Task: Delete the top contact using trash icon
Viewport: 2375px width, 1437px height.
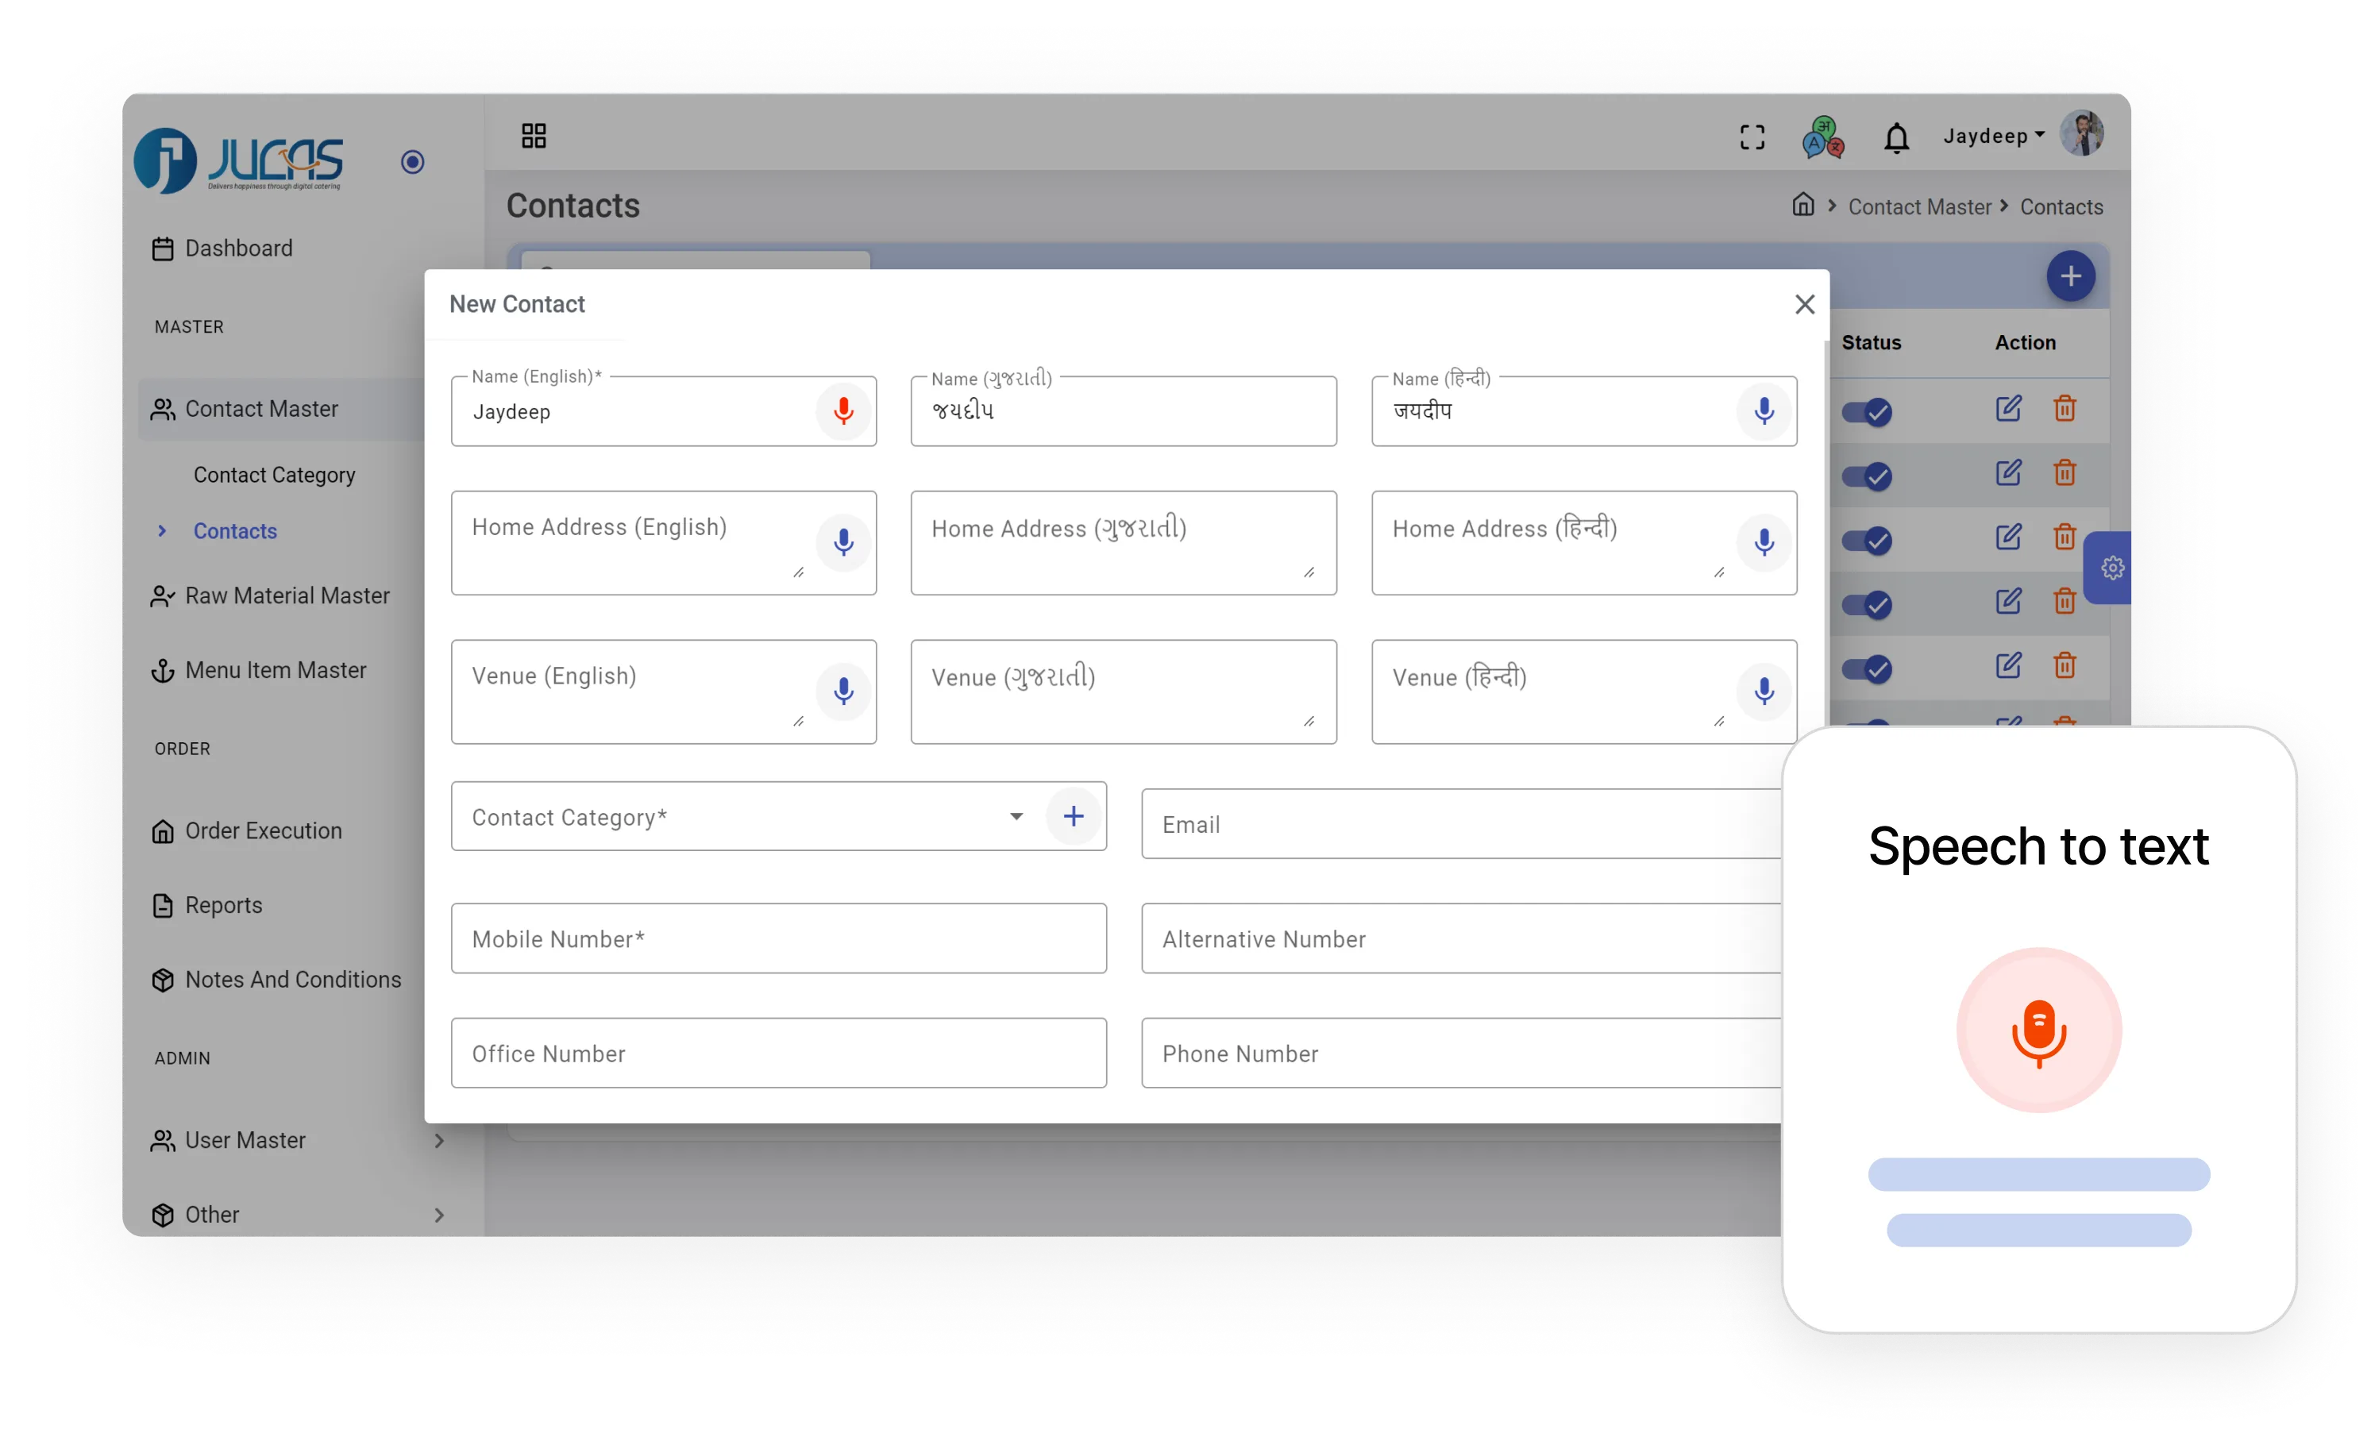Action: coord(2065,409)
